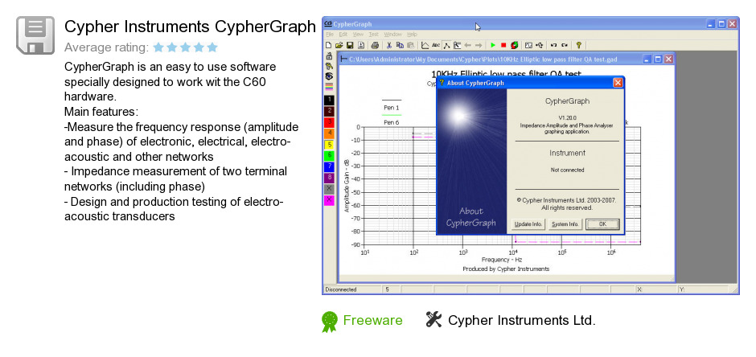Viewport: 756px width, 357px height.
Task: Select pen 3 red swatch
Action: pyautogui.click(x=329, y=122)
